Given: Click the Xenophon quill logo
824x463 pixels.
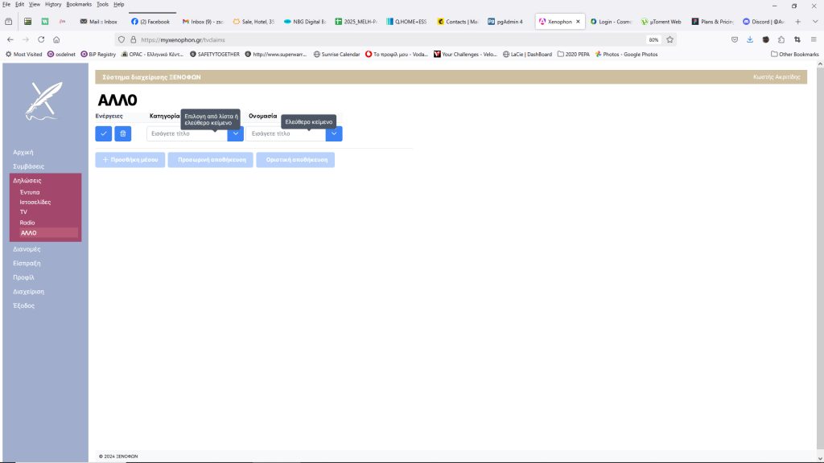Looking at the screenshot, I should pyautogui.click(x=44, y=102).
